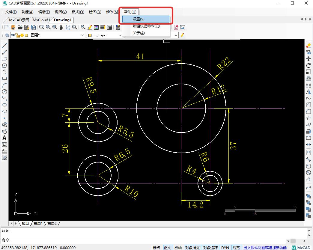This screenshot has width=313, height=250.
Task: Select the Line drawing tool
Action: pos(4,46)
